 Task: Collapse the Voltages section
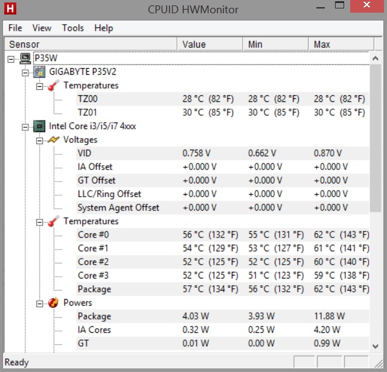click(x=39, y=140)
